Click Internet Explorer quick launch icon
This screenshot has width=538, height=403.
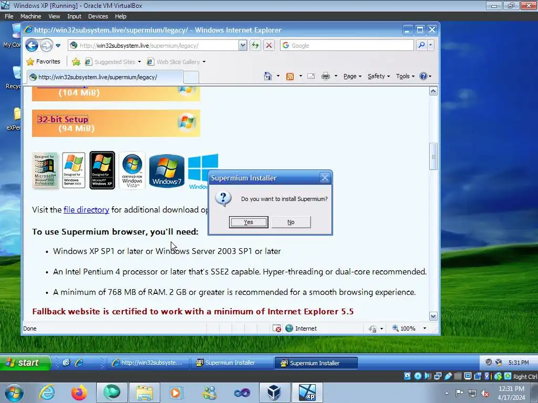[79, 363]
